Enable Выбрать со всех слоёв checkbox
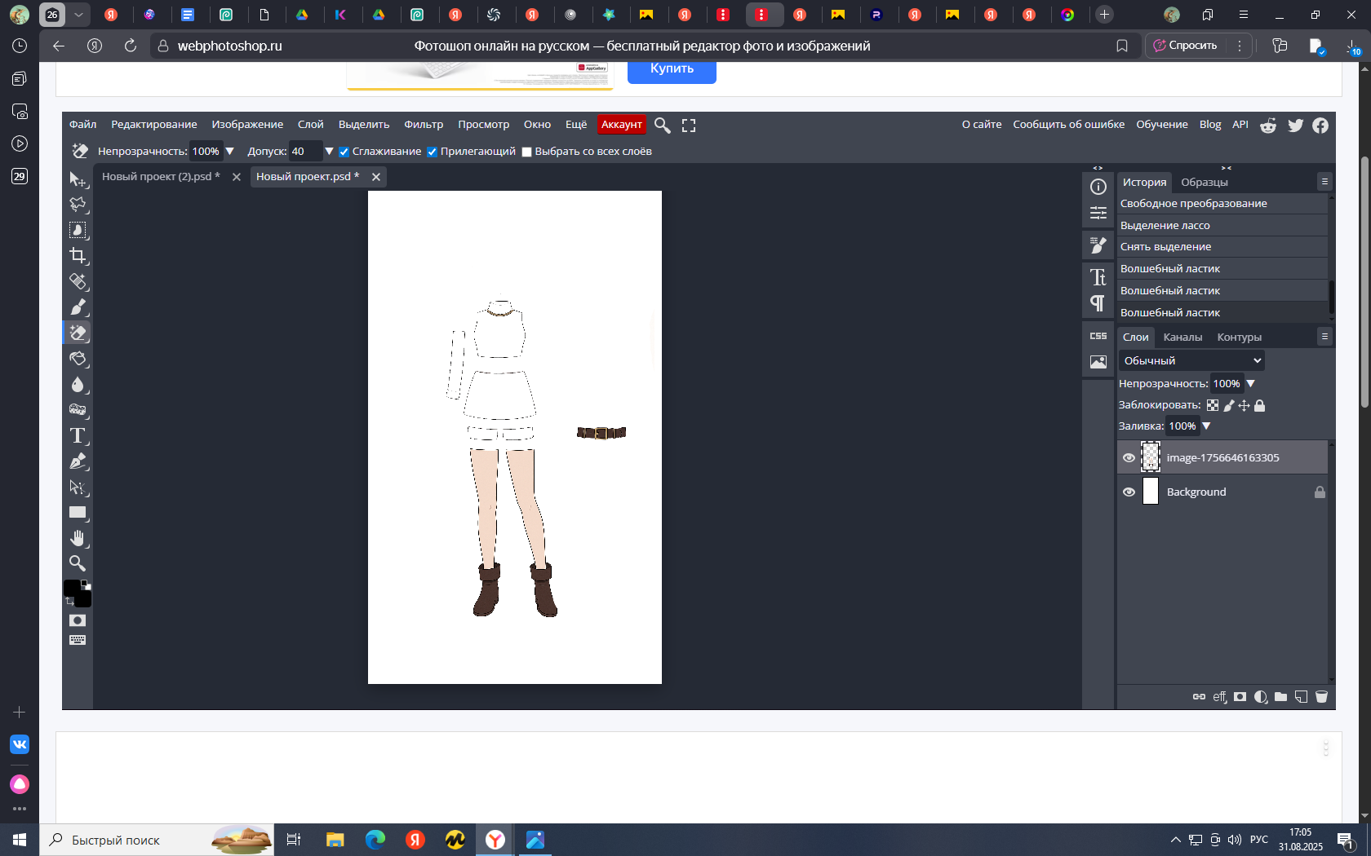Viewport: 1371px width, 856px height. coord(527,152)
